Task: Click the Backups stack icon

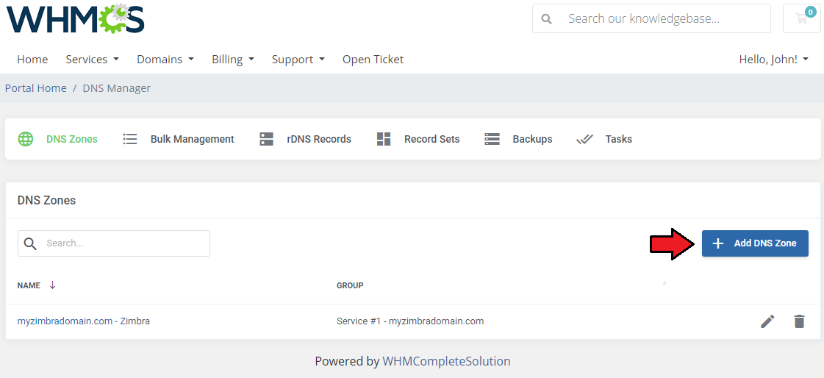Action: (492, 139)
